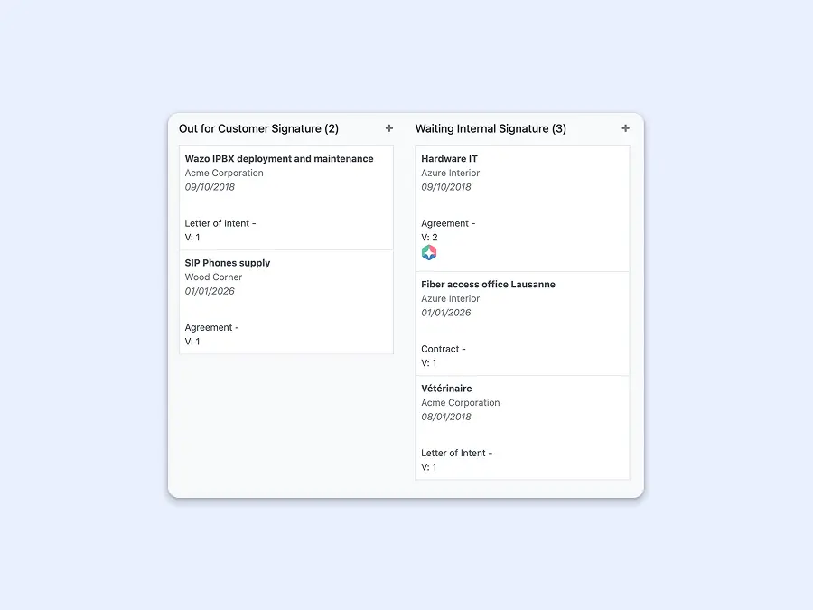Open the Hardware IT card title

pyautogui.click(x=449, y=159)
